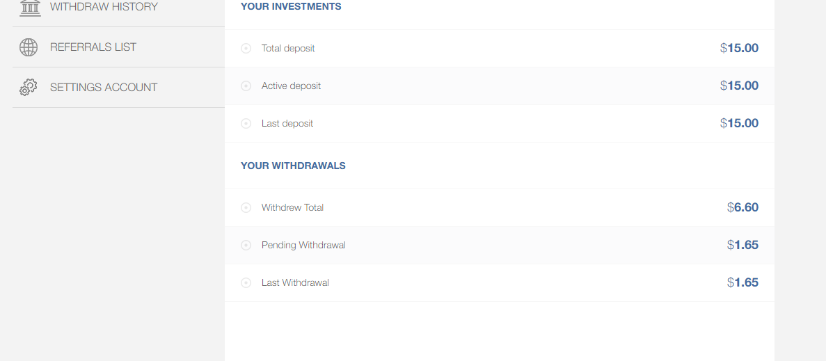Click the bullet icon beside Last Withdrawal
The image size is (826, 361).
coord(246,283)
